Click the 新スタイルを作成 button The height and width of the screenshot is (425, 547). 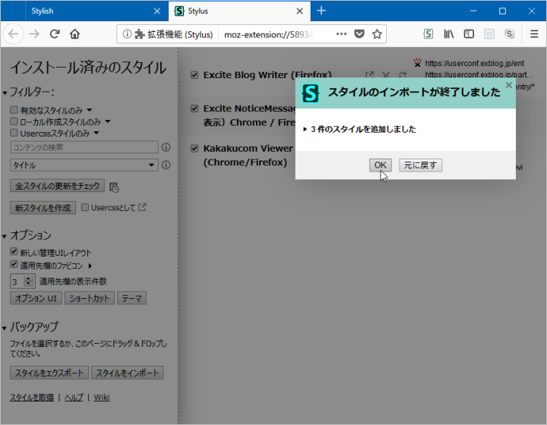[x=43, y=208]
